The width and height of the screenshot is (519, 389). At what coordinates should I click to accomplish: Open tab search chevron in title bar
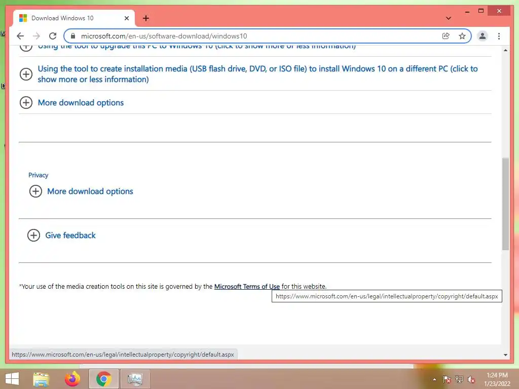448,18
